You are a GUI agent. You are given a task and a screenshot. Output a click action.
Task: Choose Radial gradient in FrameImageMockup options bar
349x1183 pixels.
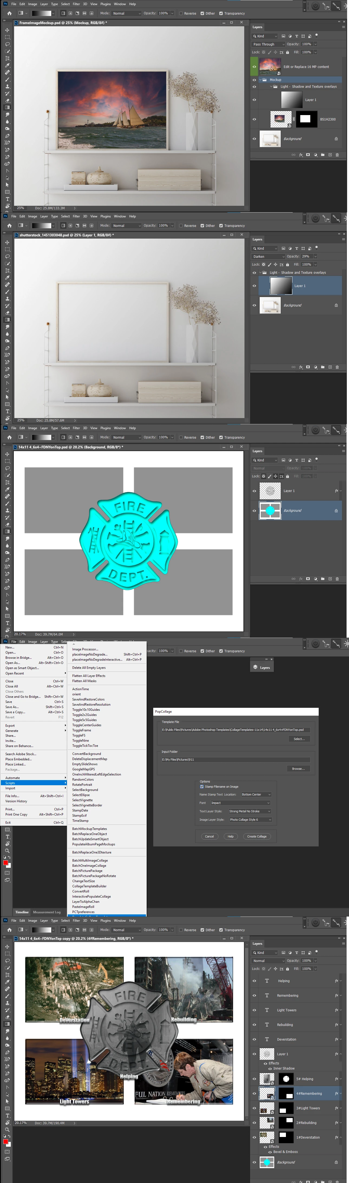[x=70, y=13]
